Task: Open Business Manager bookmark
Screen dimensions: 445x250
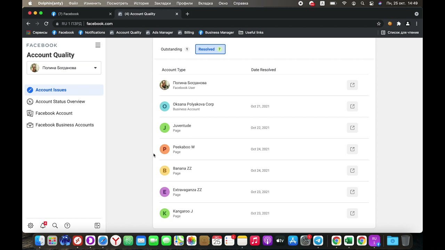Action: (x=216, y=33)
